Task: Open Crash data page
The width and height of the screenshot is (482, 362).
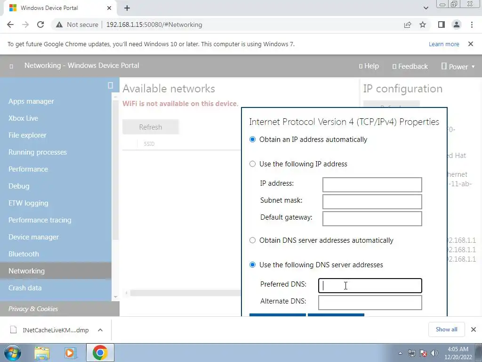Action: 25,288
